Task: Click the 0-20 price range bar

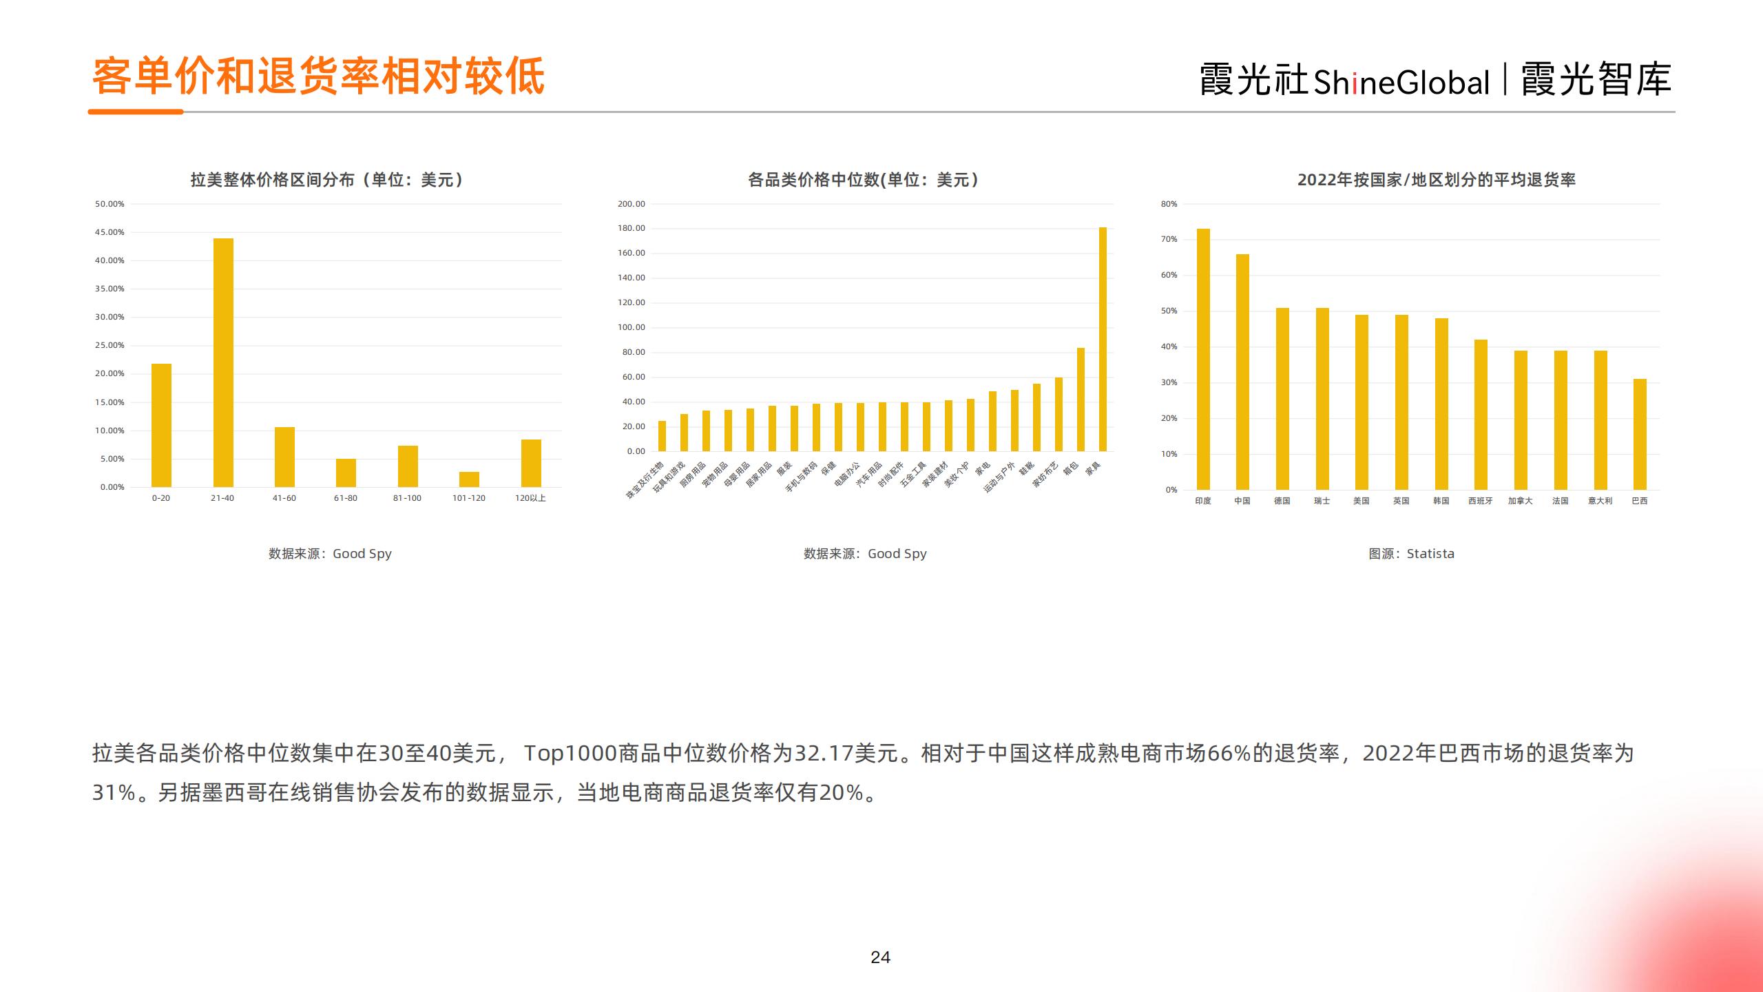Action: (161, 425)
